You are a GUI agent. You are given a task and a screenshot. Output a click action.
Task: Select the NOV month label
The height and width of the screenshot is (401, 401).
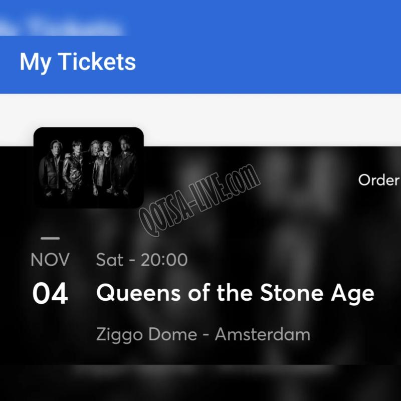point(50,260)
